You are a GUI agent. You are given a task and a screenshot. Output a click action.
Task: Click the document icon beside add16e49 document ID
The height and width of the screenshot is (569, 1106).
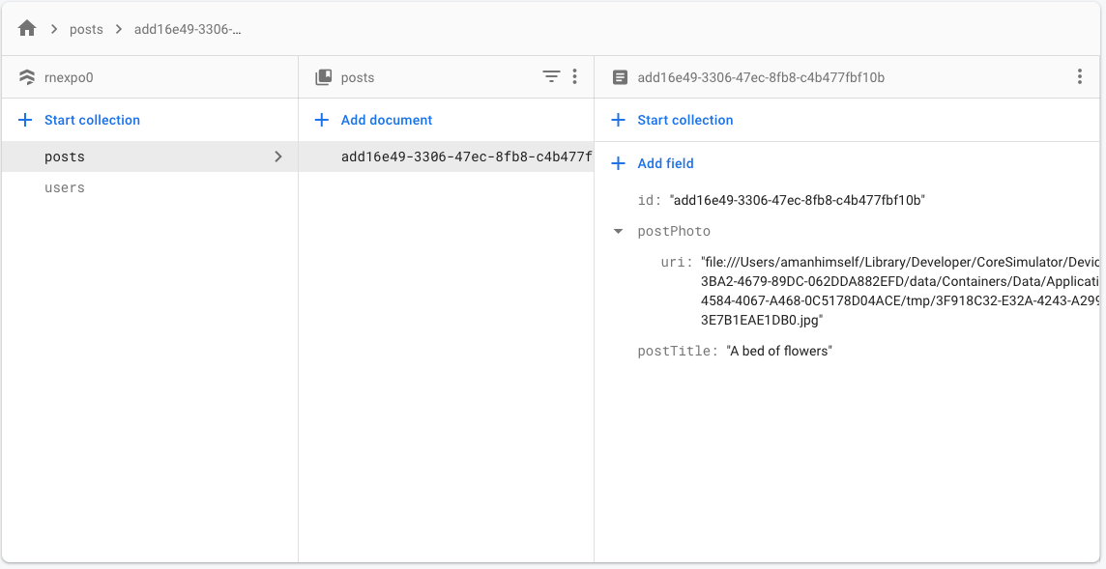[618, 76]
